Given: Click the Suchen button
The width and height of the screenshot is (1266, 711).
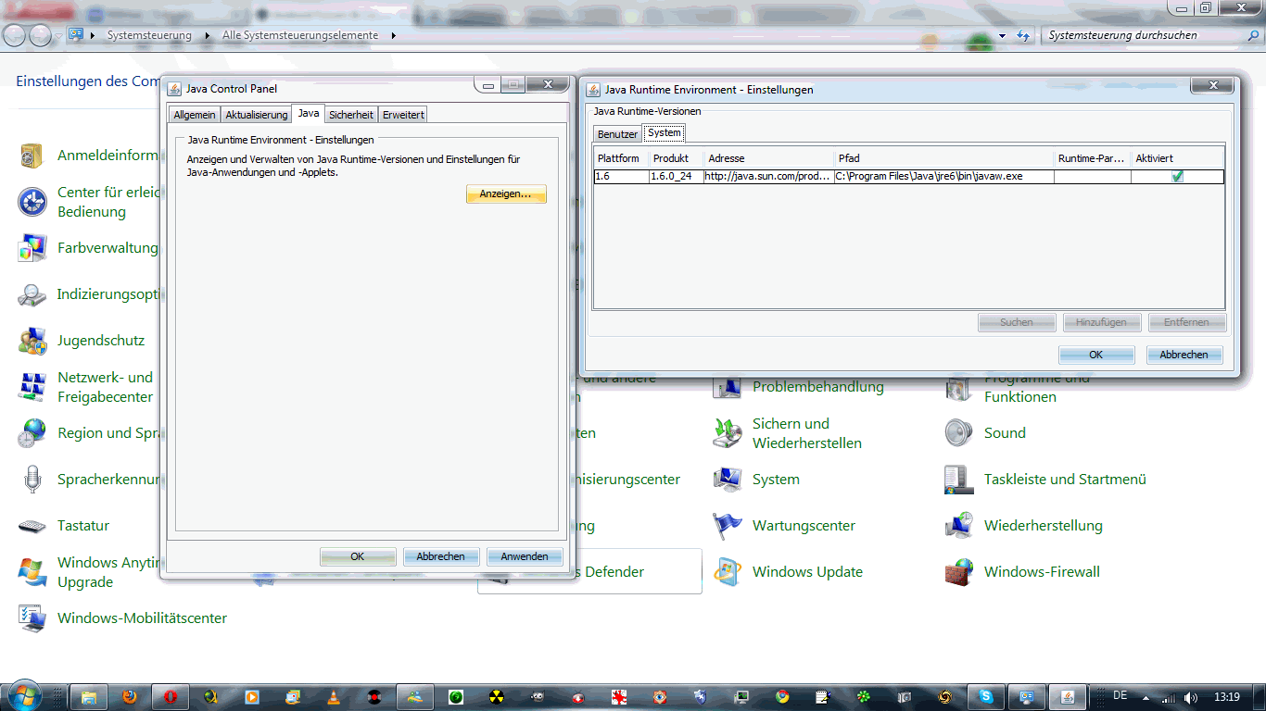Looking at the screenshot, I should (x=1017, y=322).
